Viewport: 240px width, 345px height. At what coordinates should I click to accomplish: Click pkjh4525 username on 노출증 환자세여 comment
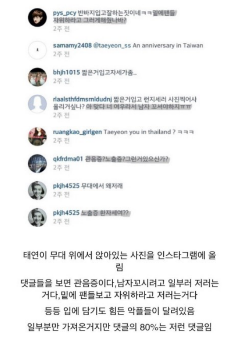(x=66, y=213)
